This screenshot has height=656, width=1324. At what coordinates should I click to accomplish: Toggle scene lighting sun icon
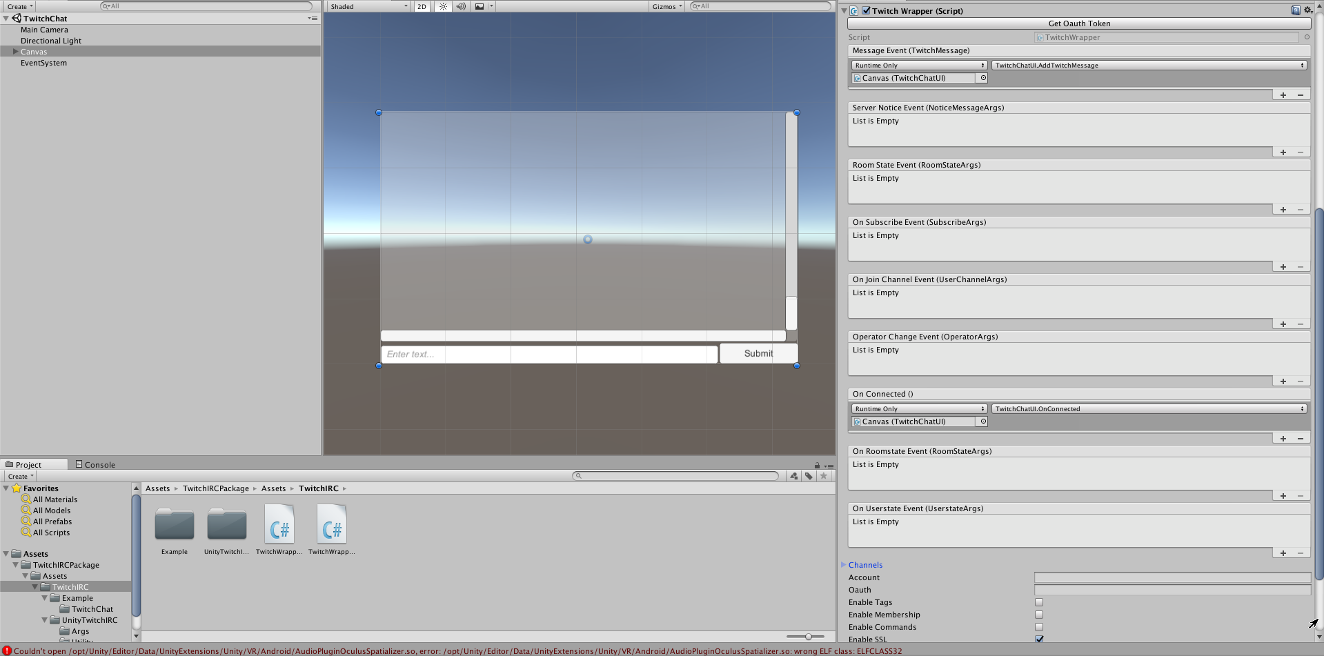(x=443, y=6)
